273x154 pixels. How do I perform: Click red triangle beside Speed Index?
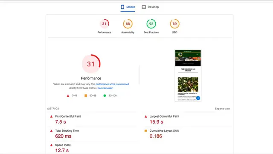[51, 145]
